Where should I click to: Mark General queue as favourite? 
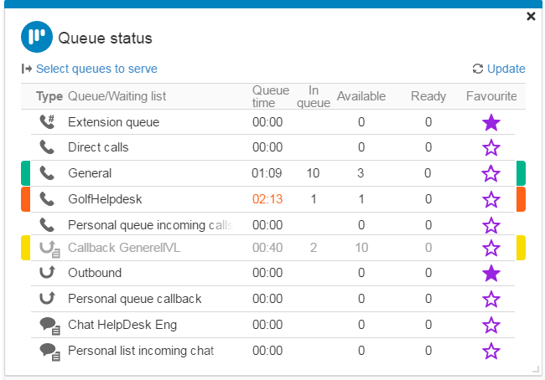491,173
